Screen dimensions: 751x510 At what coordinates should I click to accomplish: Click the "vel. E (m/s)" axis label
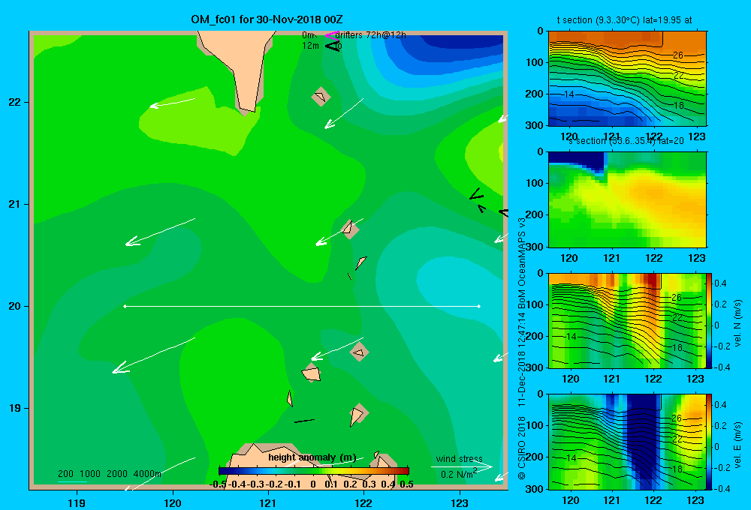(x=738, y=444)
